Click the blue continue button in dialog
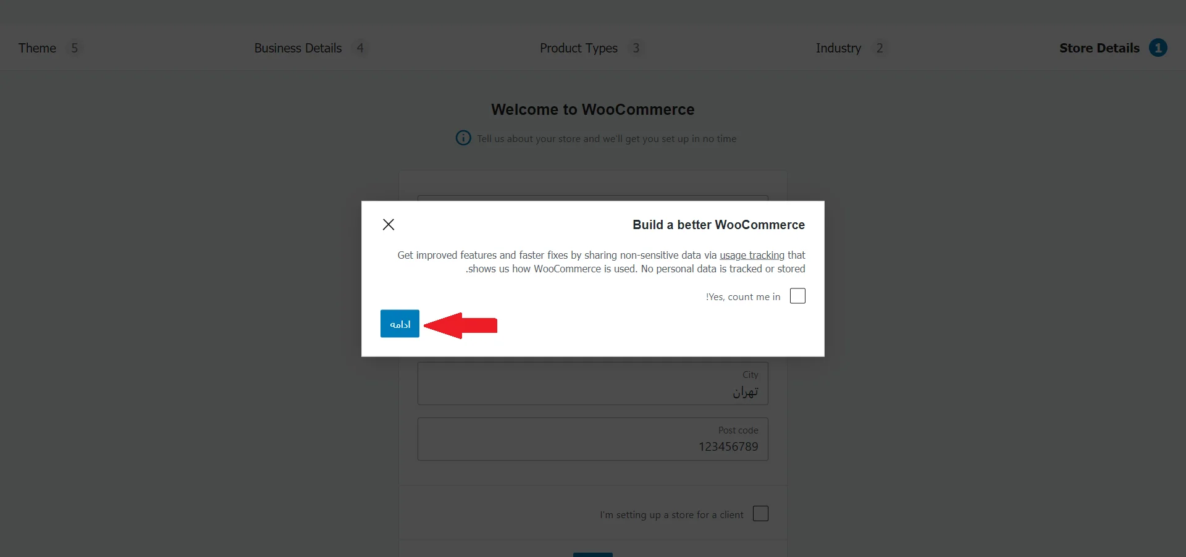The image size is (1186, 557). point(400,324)
